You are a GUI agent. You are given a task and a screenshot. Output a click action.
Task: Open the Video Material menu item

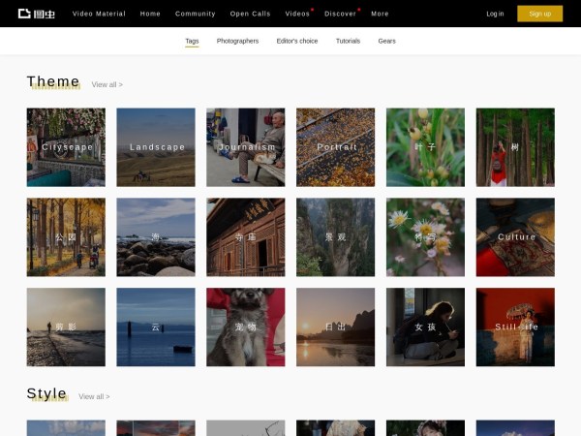click(99, 14)
